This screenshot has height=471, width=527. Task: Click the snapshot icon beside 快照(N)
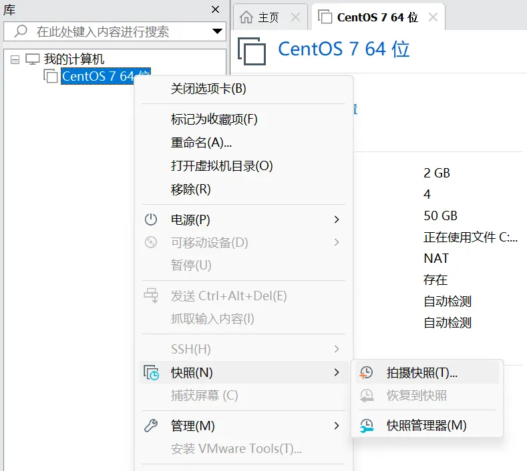[151, 373]
